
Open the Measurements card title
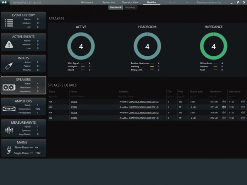(23, 123)
